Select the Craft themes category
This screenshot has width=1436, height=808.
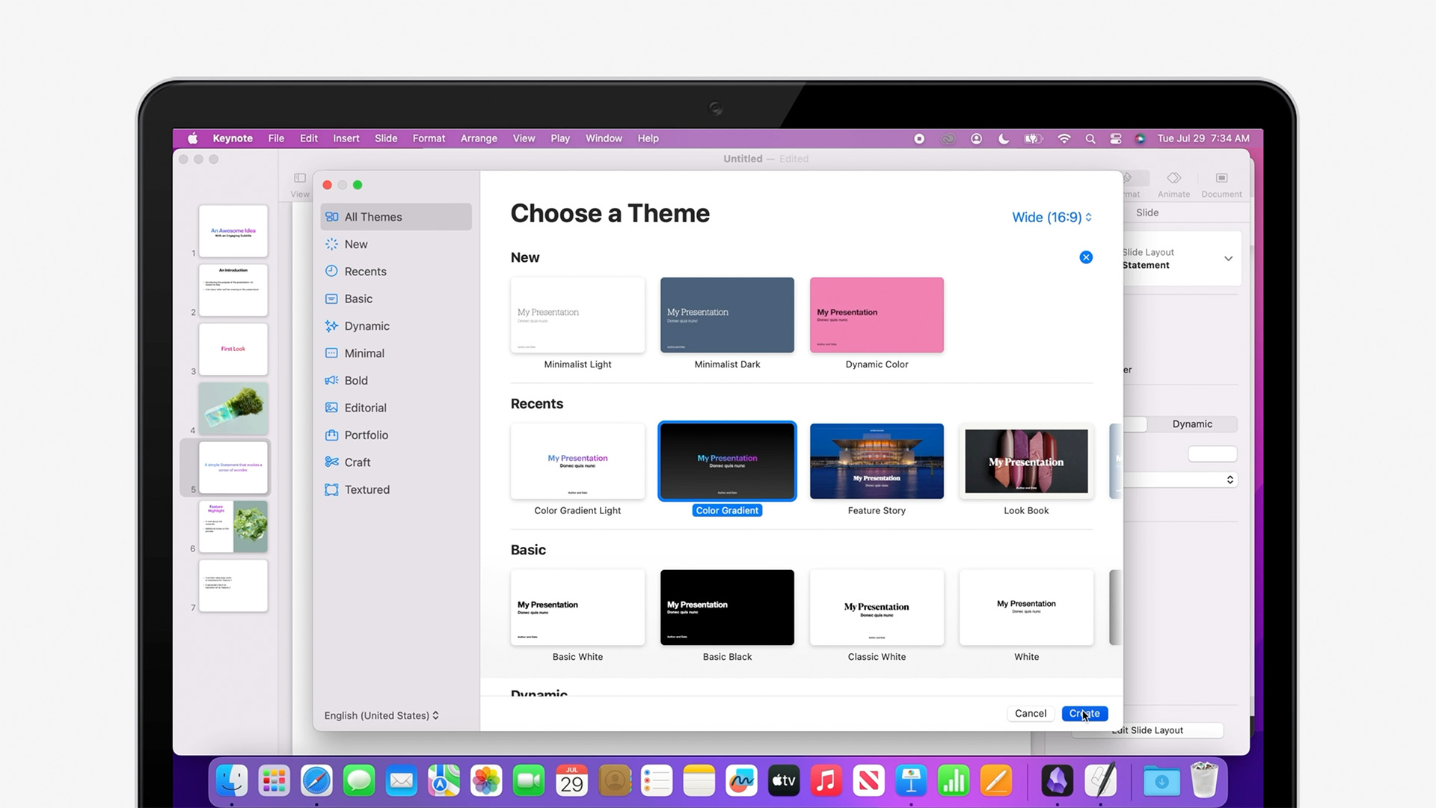[358, 462]
